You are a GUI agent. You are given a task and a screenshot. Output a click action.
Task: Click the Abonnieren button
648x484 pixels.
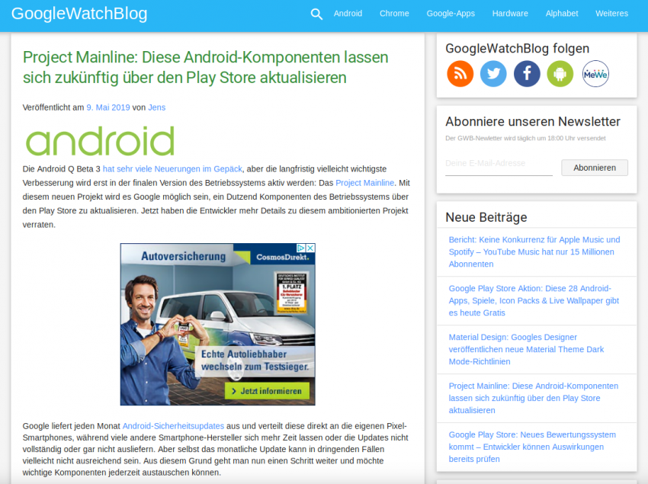tap(595, 168)
